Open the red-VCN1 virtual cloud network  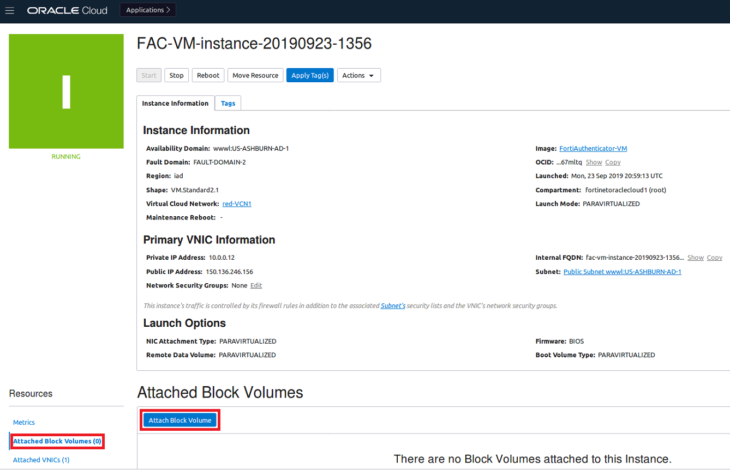(236, 203)
